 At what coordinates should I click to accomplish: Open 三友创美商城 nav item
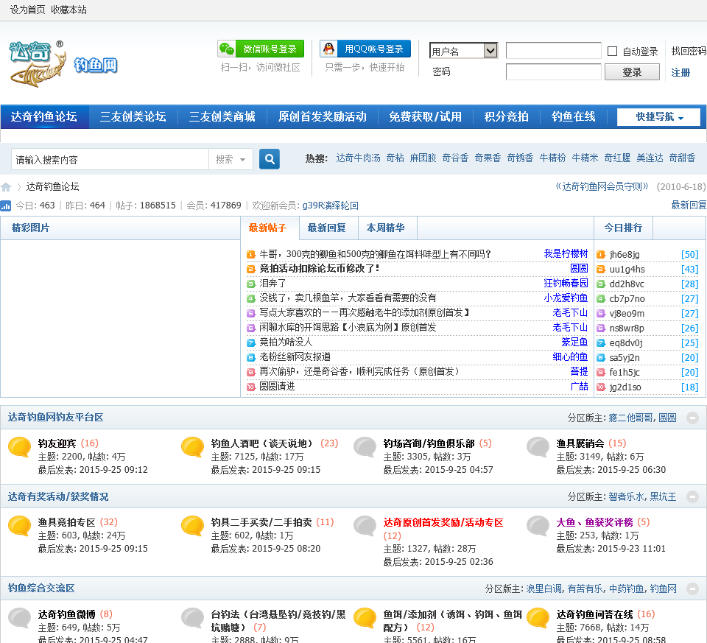[x=222, y=117]
